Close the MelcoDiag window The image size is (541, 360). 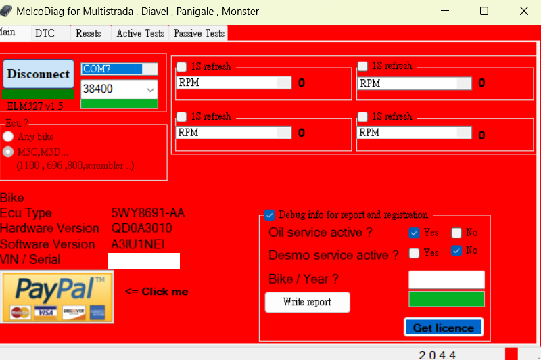(x=523, y=11)
